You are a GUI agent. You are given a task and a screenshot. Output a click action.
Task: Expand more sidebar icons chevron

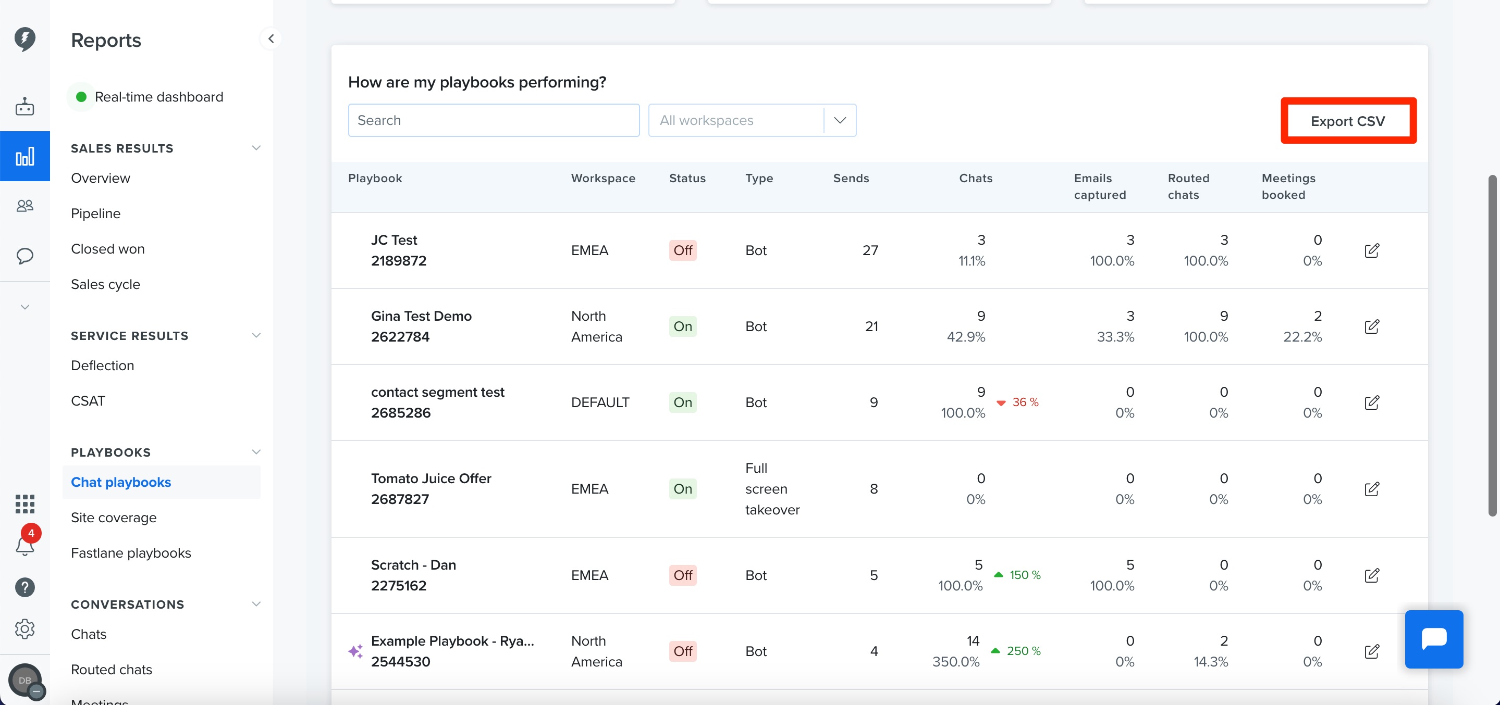point(24,307)
